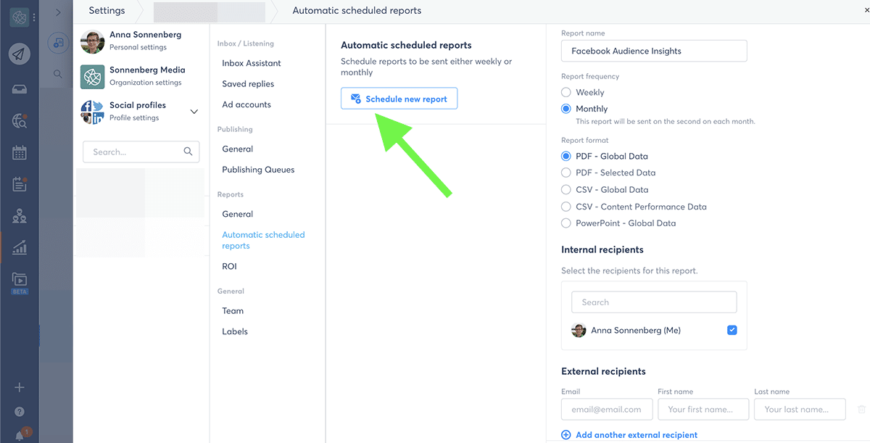This screenshot has width=870, height=443.
Task: Open the ROI settings menu item
Action: [229, 267]
